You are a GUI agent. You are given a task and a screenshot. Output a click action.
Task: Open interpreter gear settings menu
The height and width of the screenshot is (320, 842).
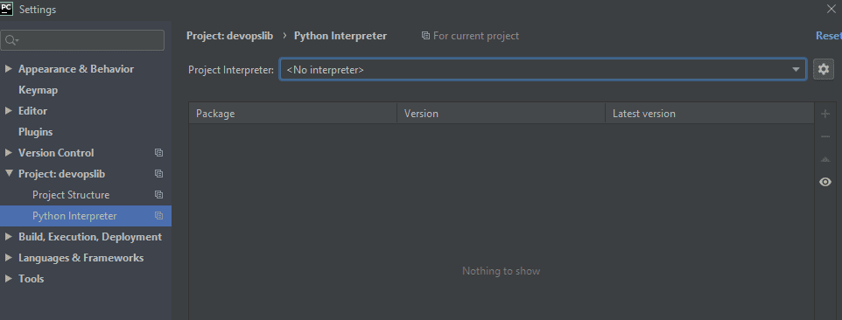824,69
